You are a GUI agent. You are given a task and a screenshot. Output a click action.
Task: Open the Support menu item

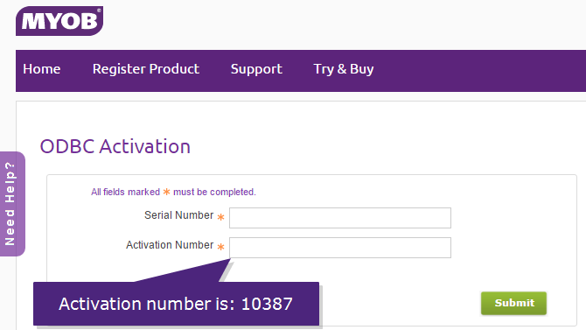click(256, 69)
